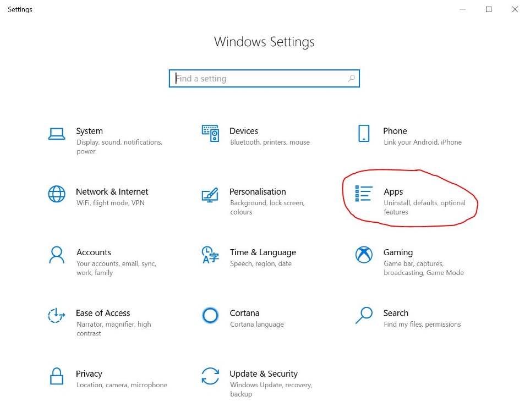Click the Accounts person icon
525x407 pixels.
coord(57,255)
